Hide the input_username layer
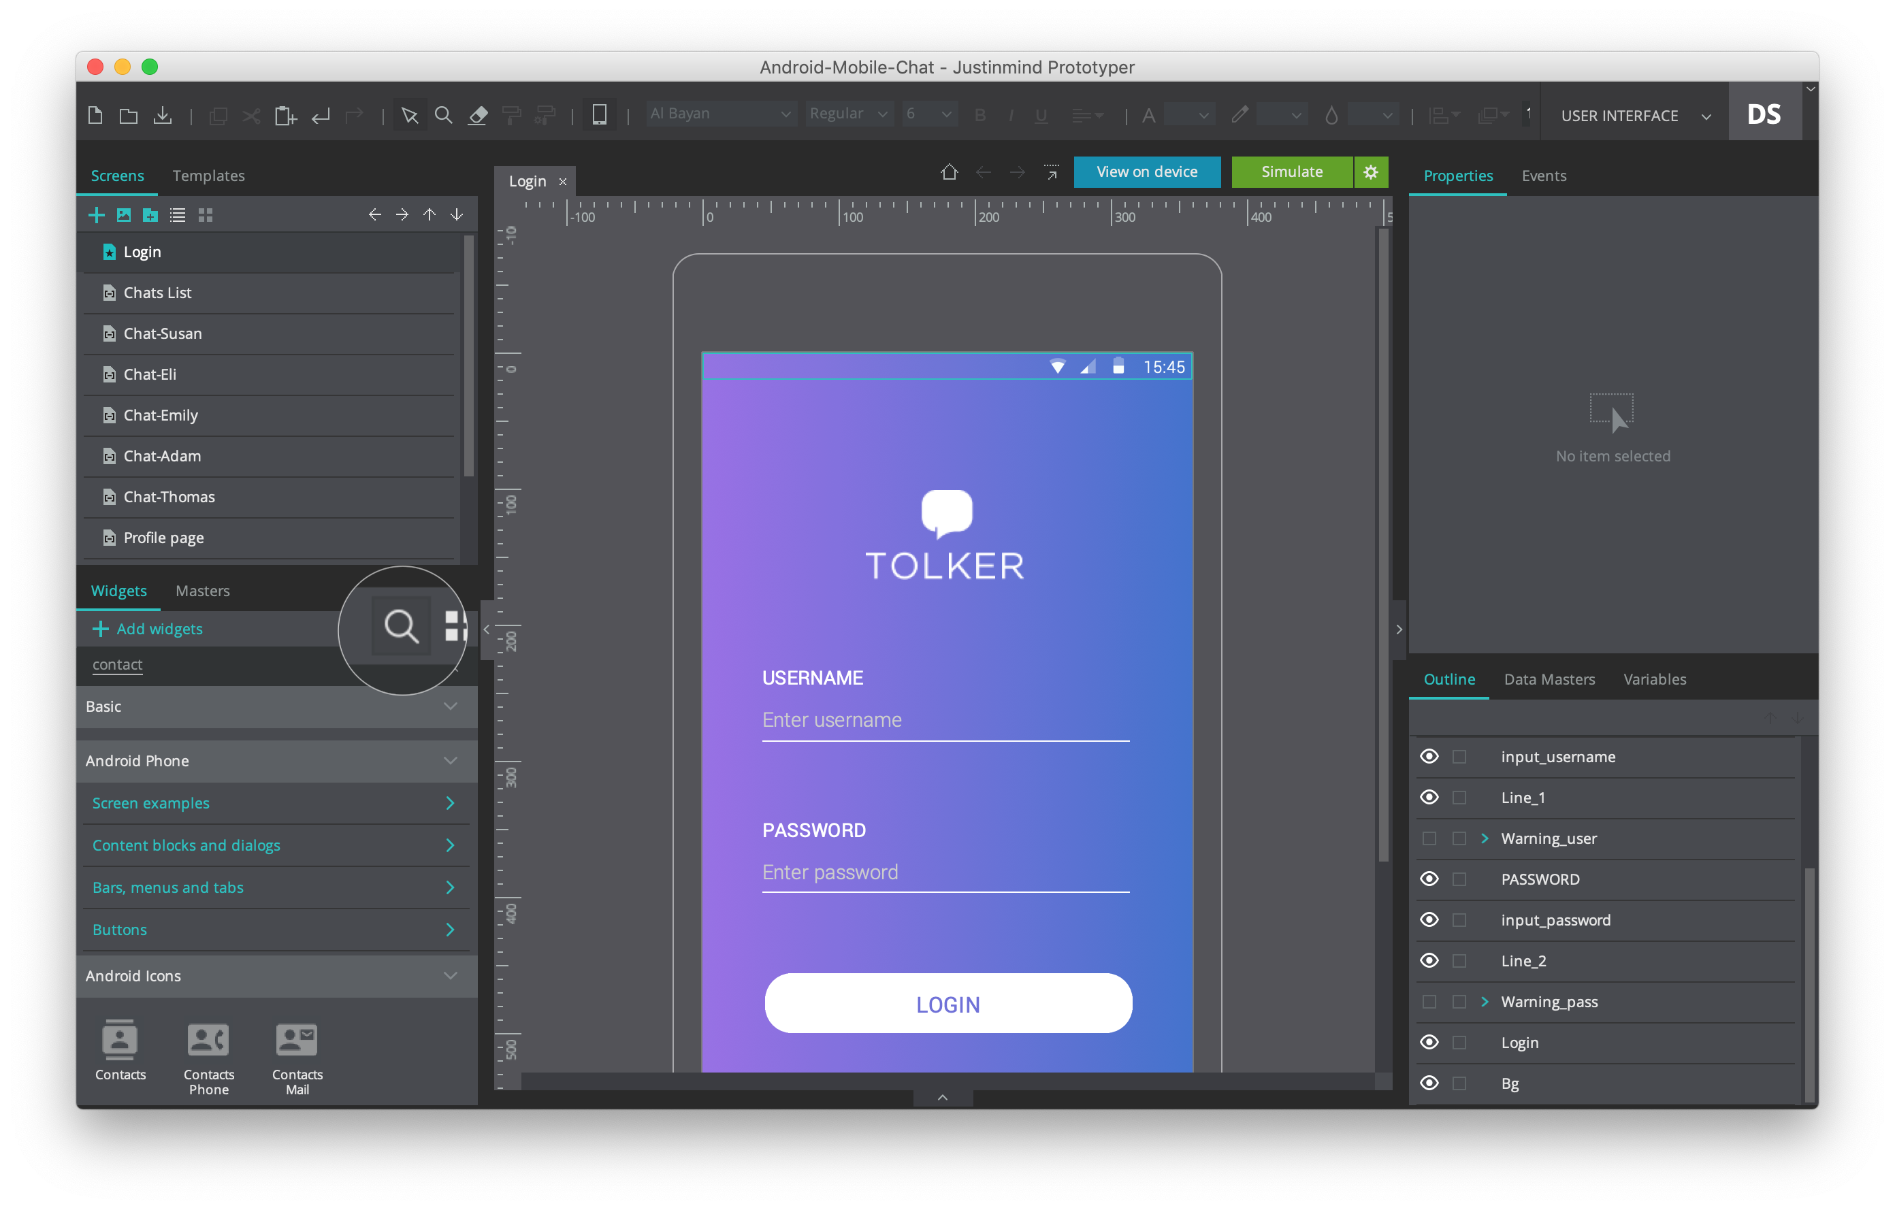Image resolution: width=1895 pixels, height=1210 pixels. tap(1429, 756)
